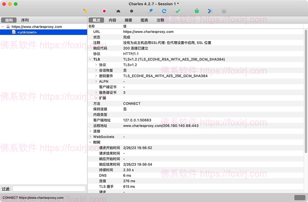The image size is (308, 202).
Task: Click the green basket icon in toolbar
Action: pyautogui.click(x=197, y=11)
